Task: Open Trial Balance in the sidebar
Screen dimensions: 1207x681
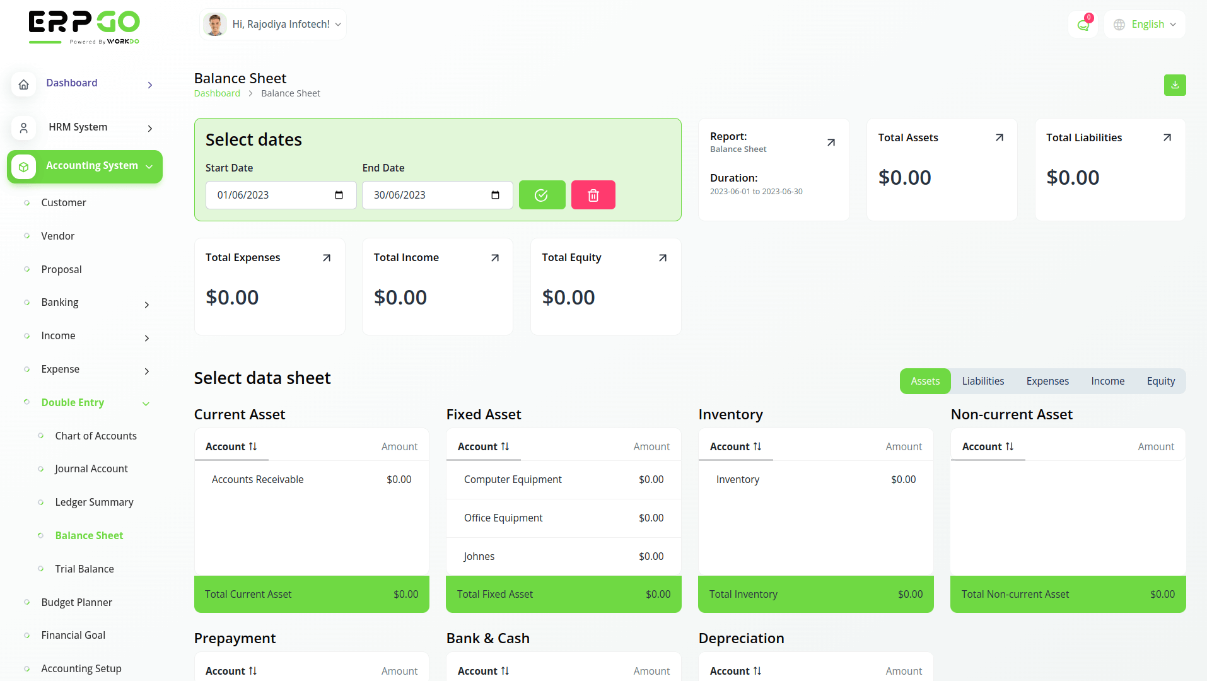Action: click(85, 569)
